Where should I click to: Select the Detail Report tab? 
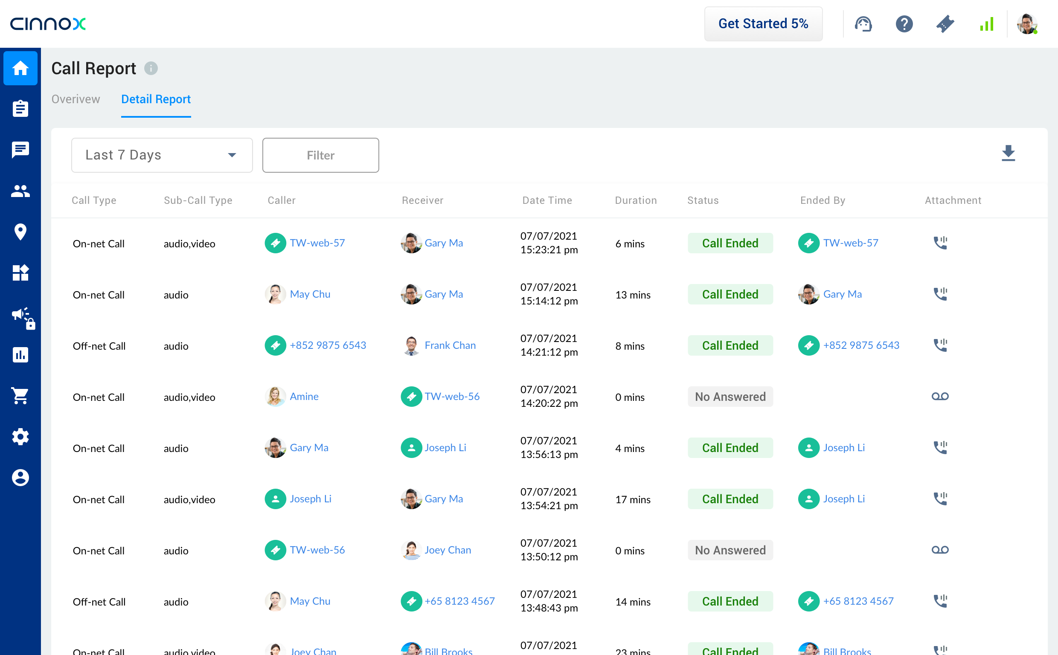156,99
